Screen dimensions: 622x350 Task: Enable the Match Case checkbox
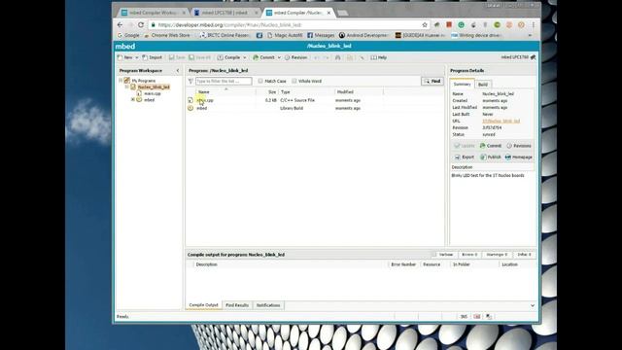point(260,81)
